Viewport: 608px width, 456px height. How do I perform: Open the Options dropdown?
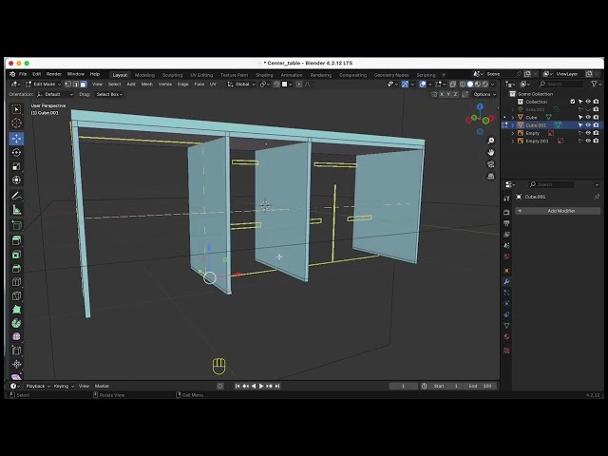[x=484, y=94]
